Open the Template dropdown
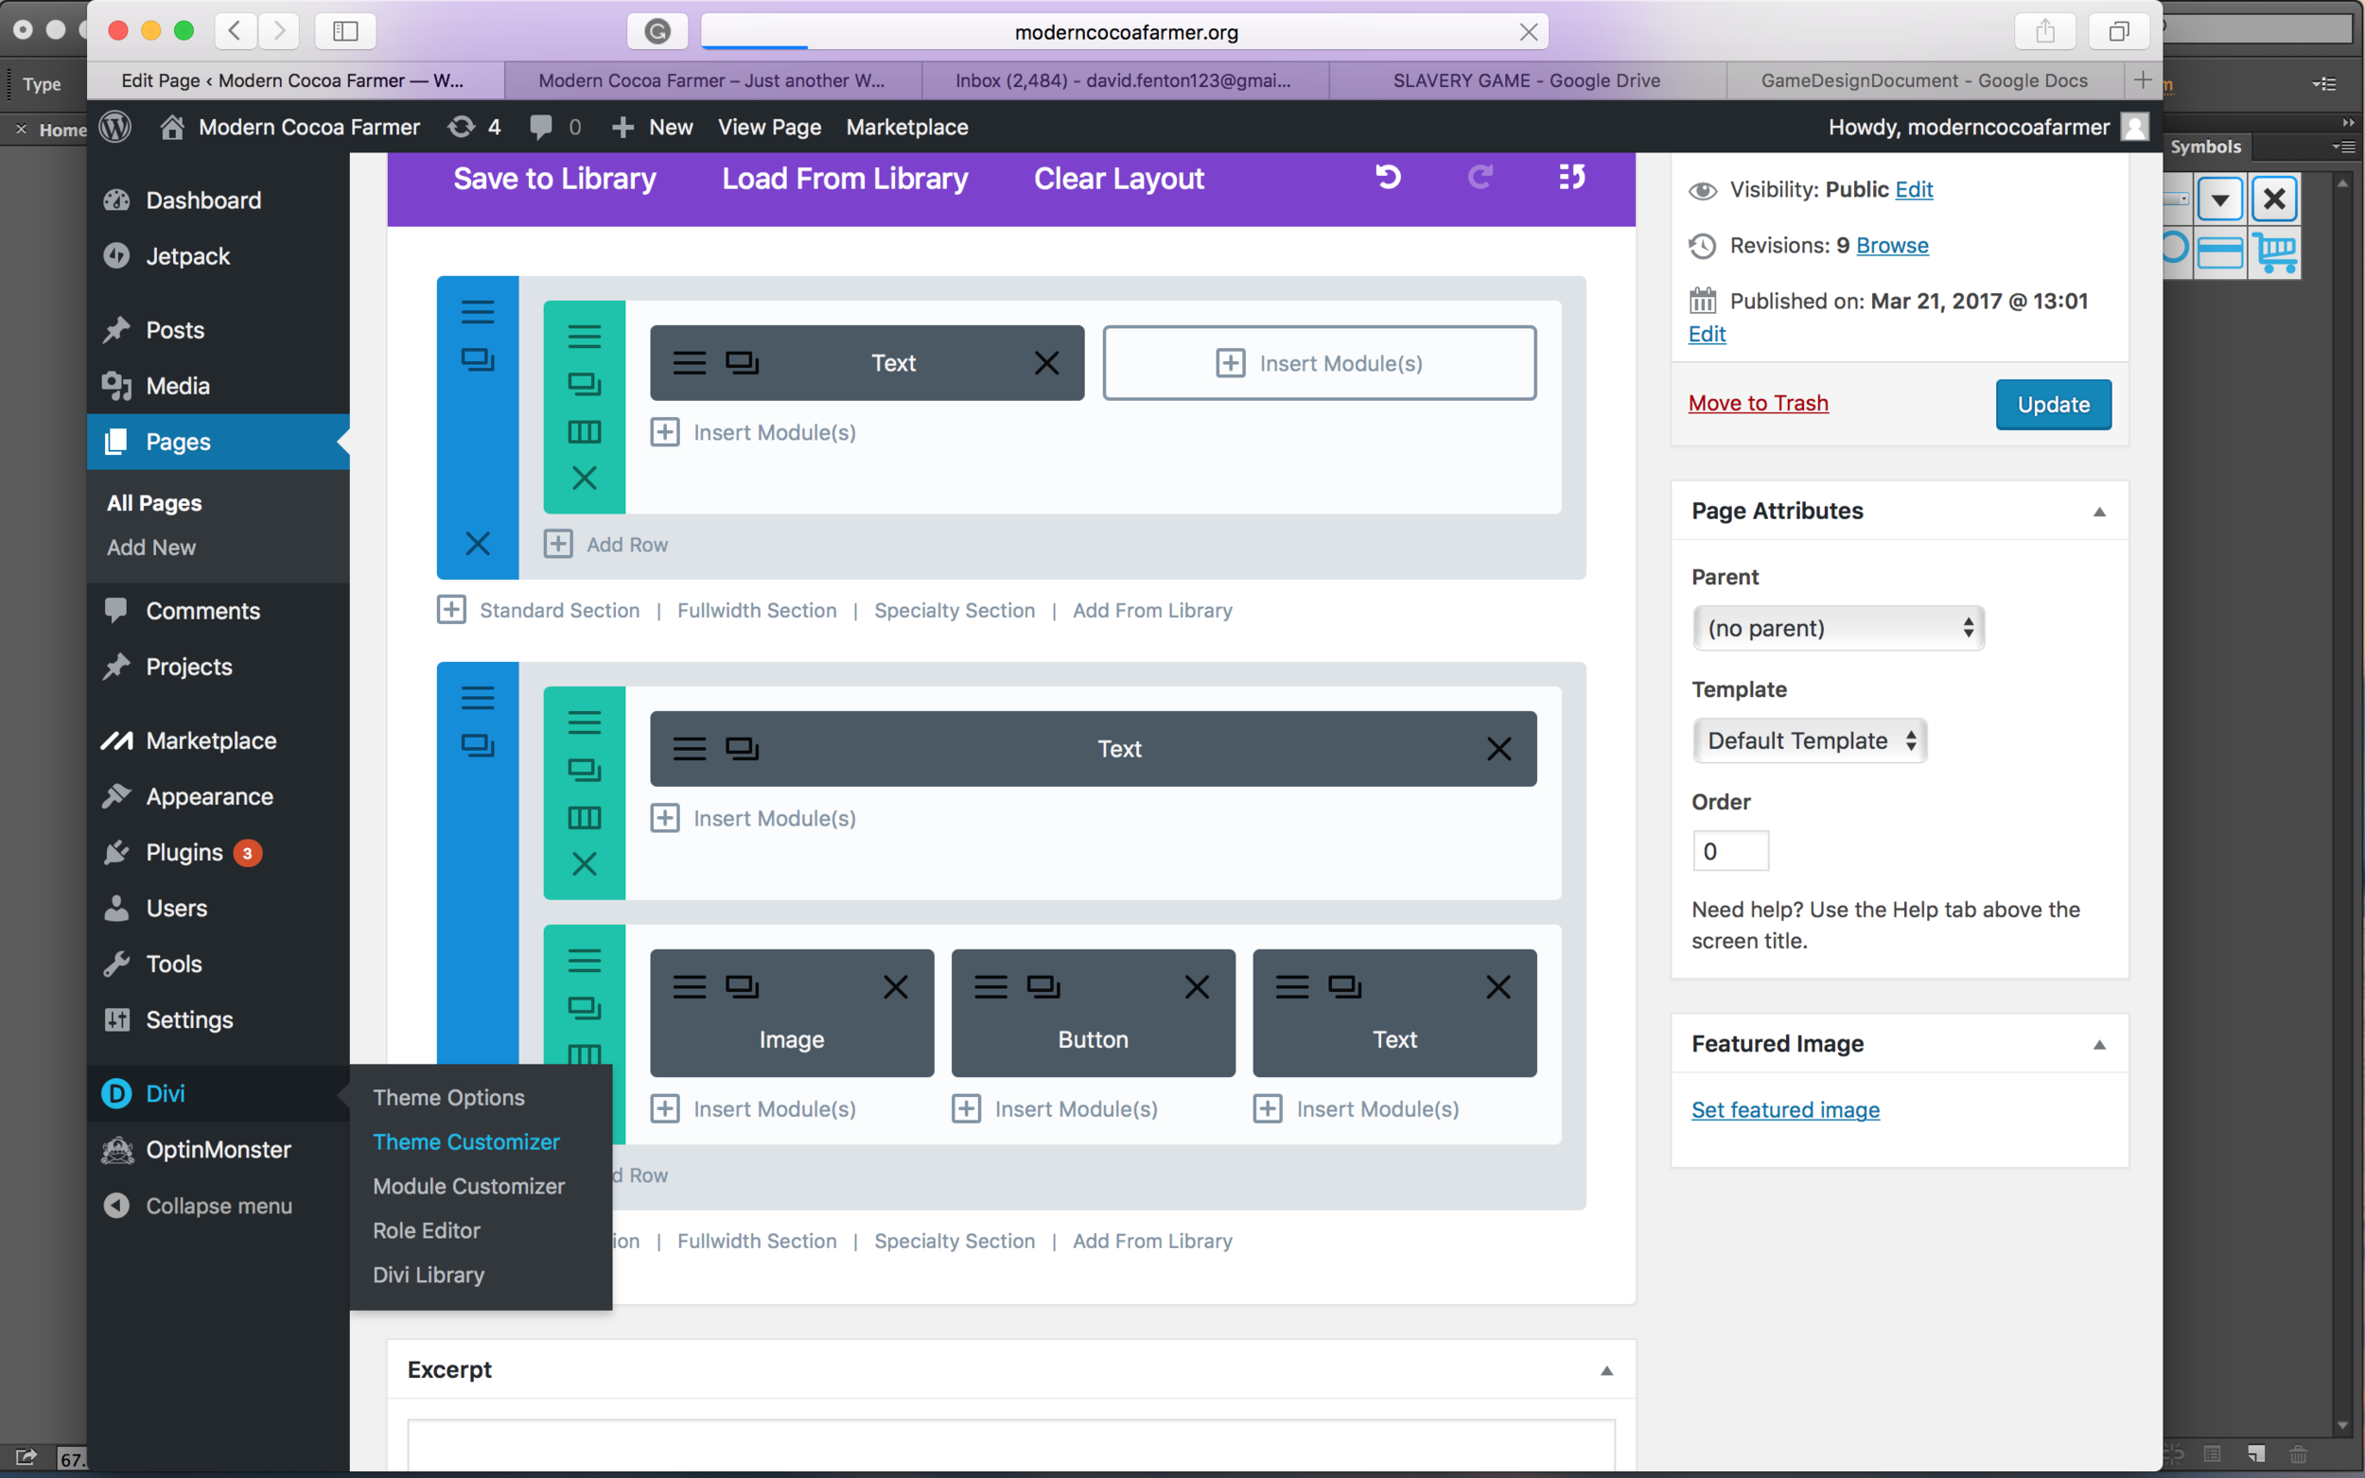The width and height of the screenshot is (2365, 1478). 1809,741
